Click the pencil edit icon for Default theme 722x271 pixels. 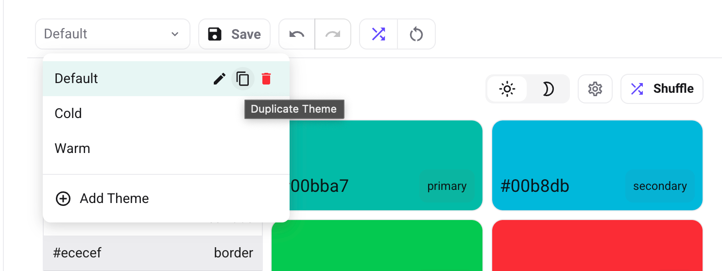coord(220,79)
